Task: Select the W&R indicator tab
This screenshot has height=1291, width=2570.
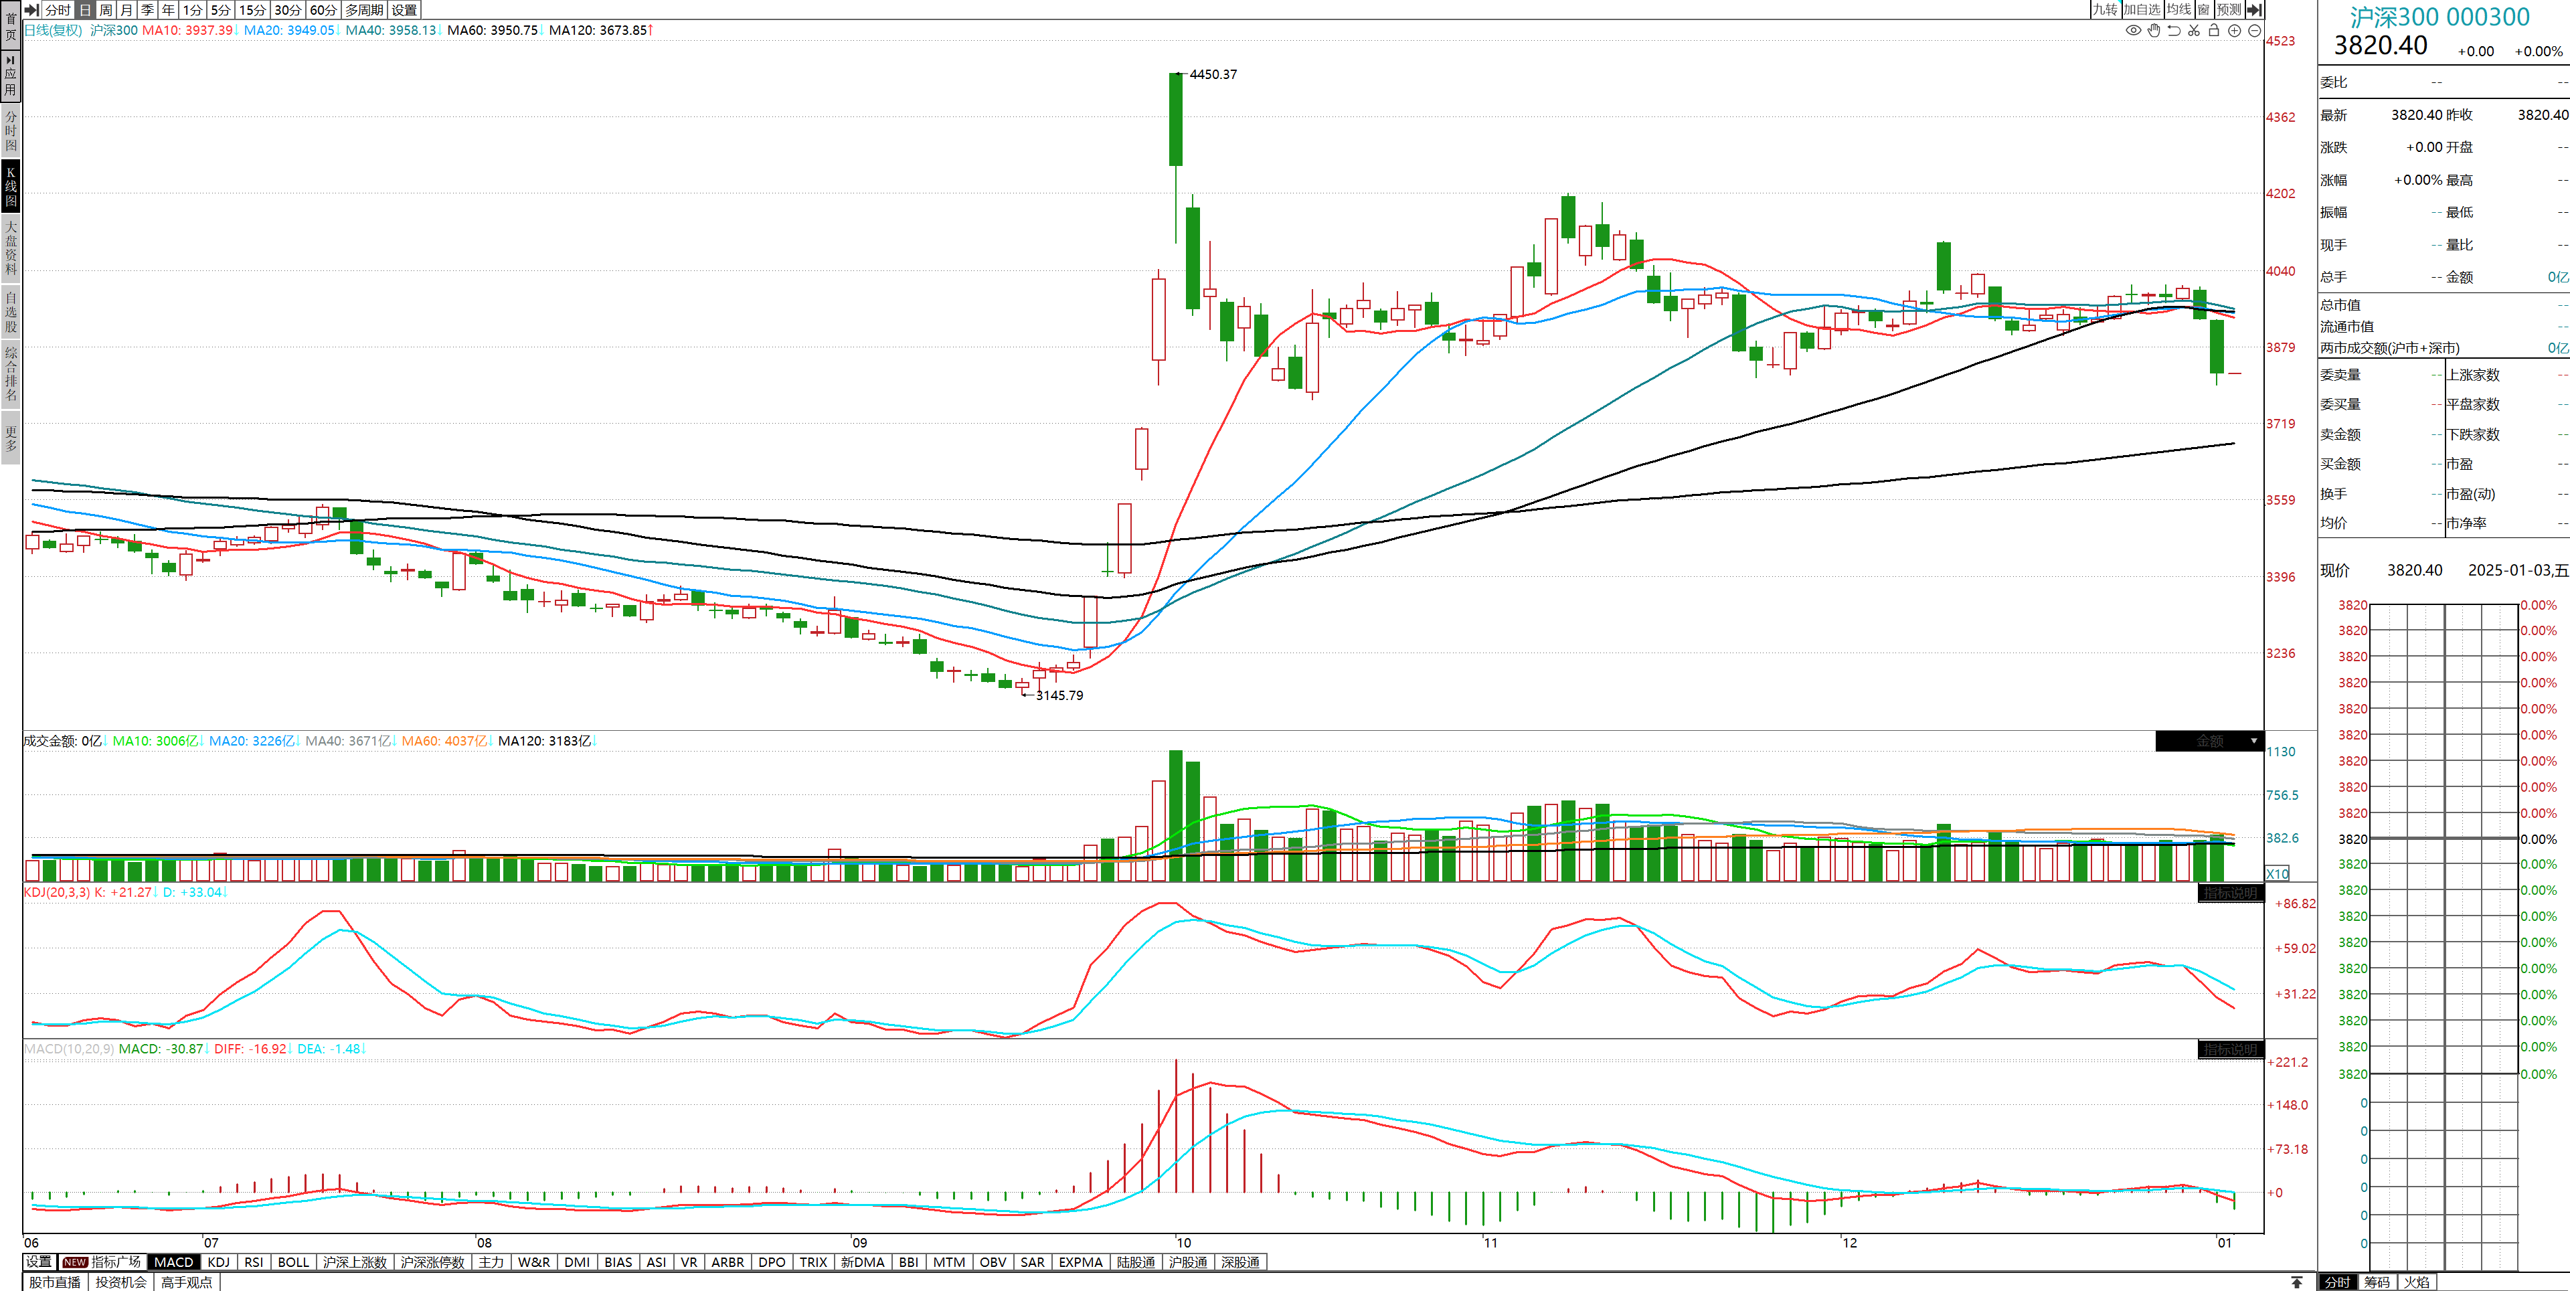Action: (534, 1262)
